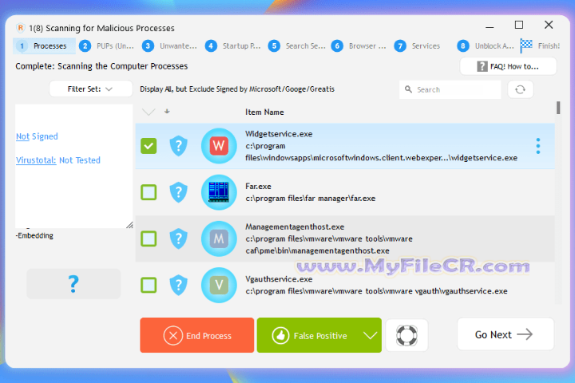Open the Unblock A... step tab

(x=486, y=45)
